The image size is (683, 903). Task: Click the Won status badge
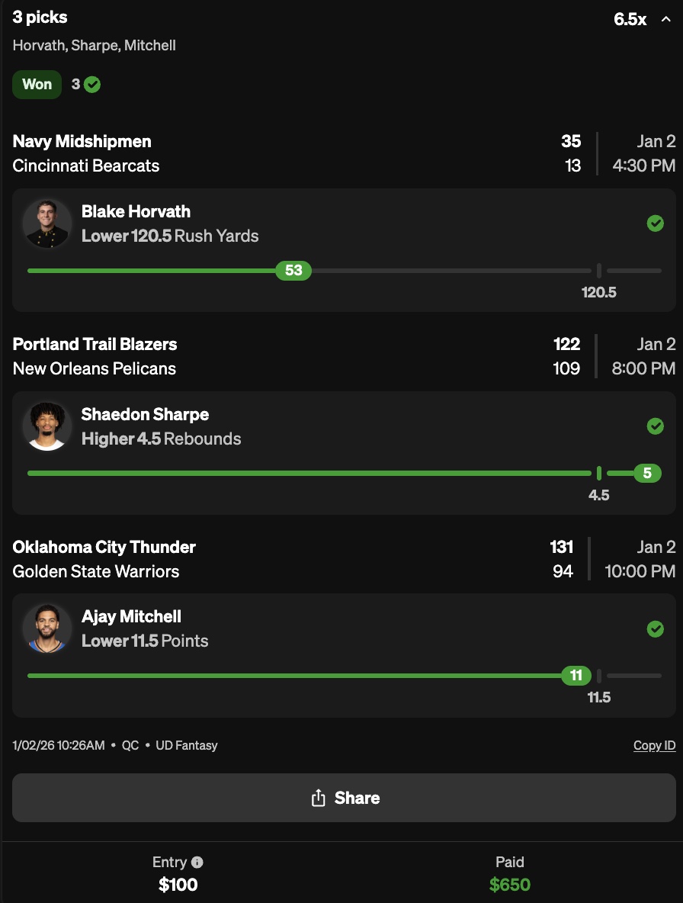[x=37, y=85]
